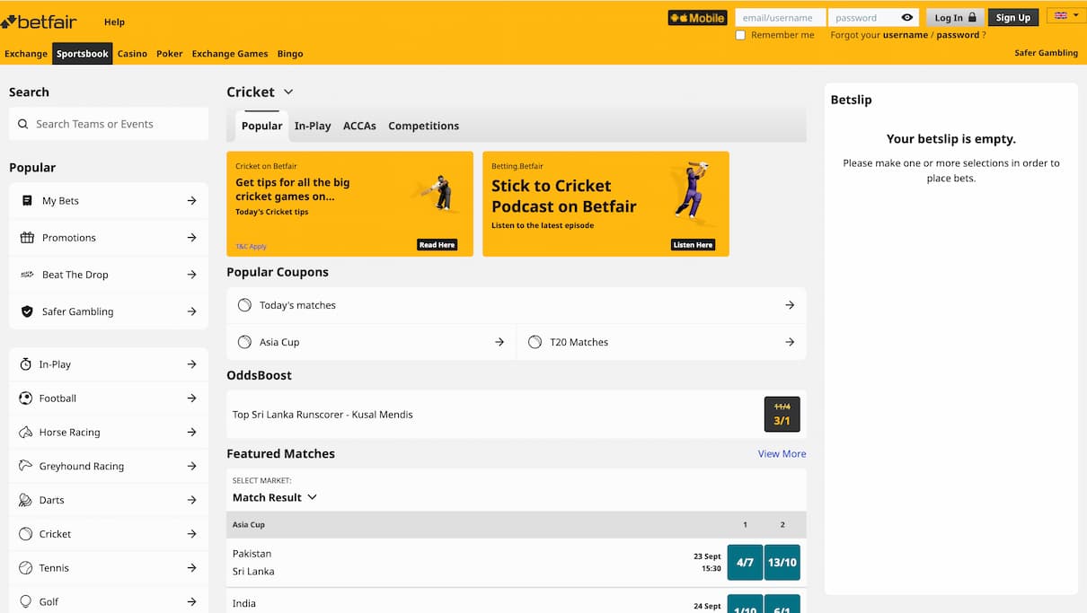The width and height of the screenshot is (1087, 613).
Task: Select Sri Lanka odds 13/10
Action: click(x=782, y=563)
